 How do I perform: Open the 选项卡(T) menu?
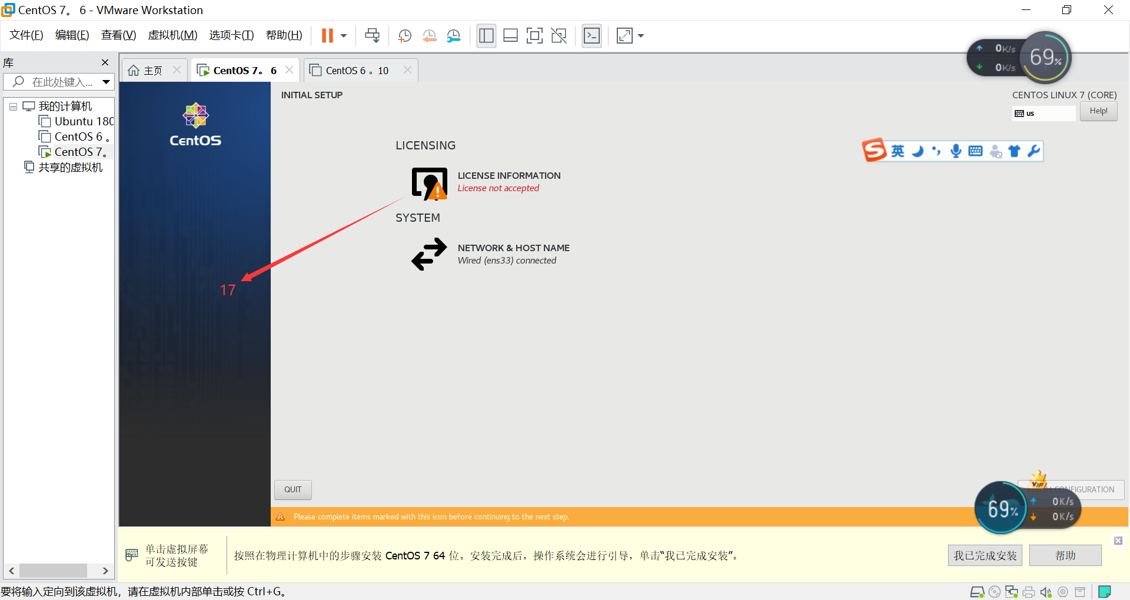232,35
